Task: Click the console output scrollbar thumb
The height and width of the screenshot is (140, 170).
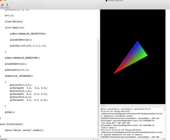Action: pyautogui.click(x=165, y=109)
